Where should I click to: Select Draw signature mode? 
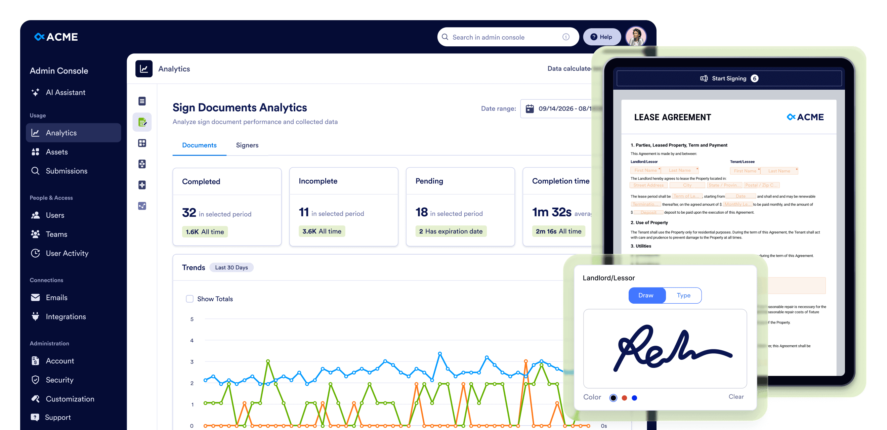point(646,295)
